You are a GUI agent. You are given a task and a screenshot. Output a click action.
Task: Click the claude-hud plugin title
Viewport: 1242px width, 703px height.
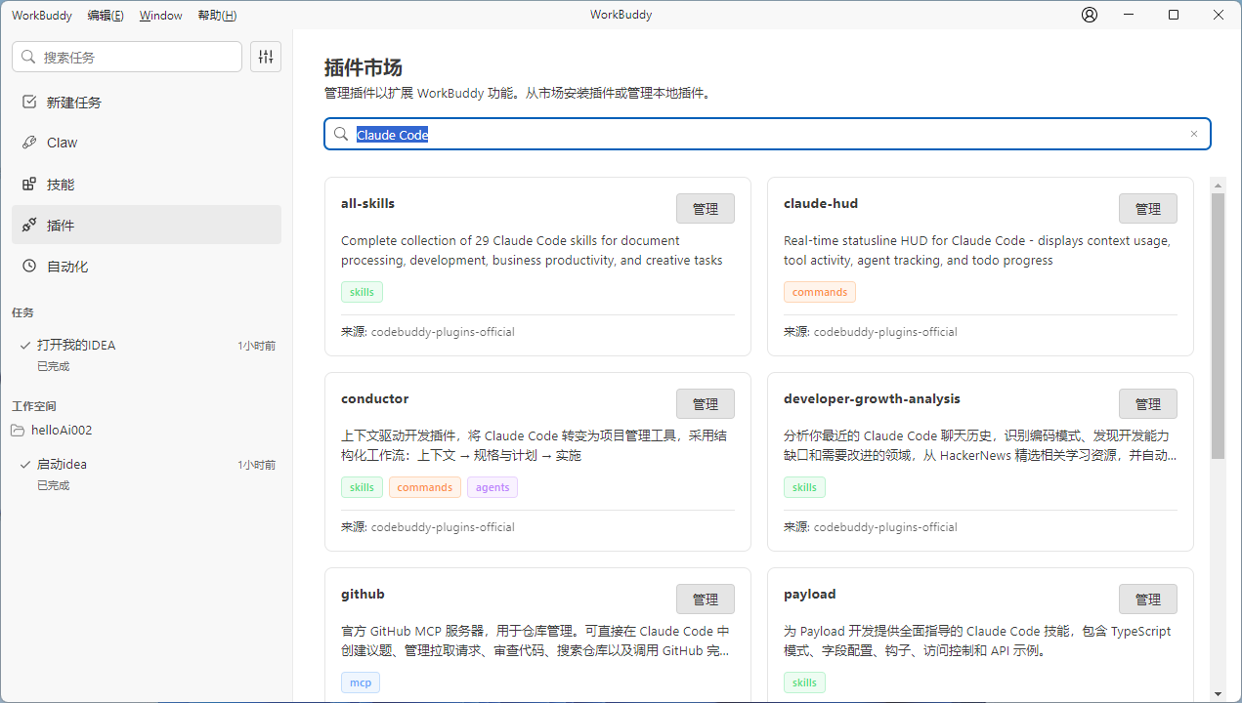tap(821, 203)
